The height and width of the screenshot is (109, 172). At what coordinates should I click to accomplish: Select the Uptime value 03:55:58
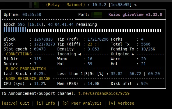click(32, 14)
